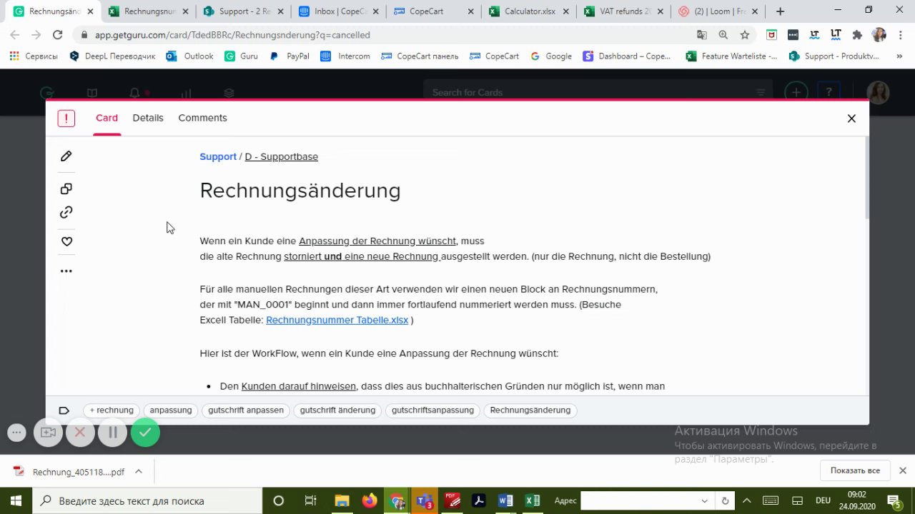The height and width of the screenshot is (514, 915).
Task: Click the gutschrift änderung tag
Action: pyautogui.click(x=337, y=410)
